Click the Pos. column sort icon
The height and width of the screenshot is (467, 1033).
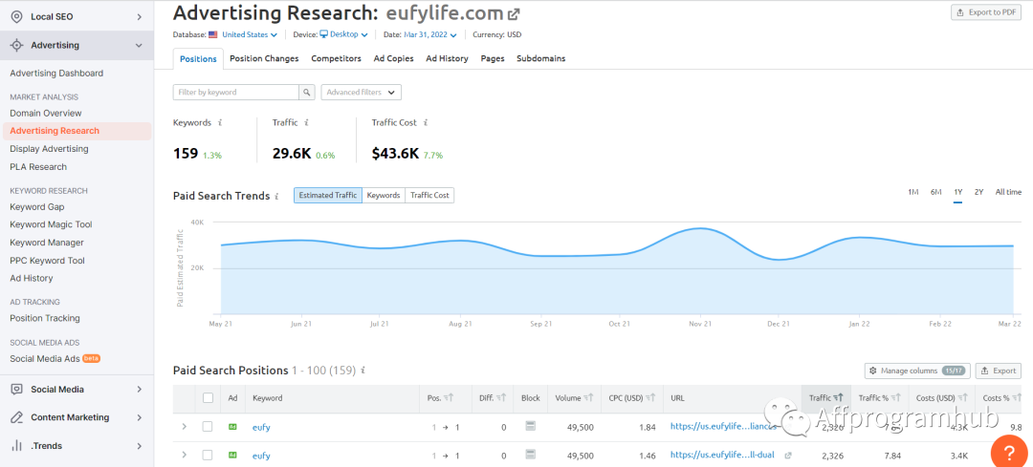coord(449,398)
